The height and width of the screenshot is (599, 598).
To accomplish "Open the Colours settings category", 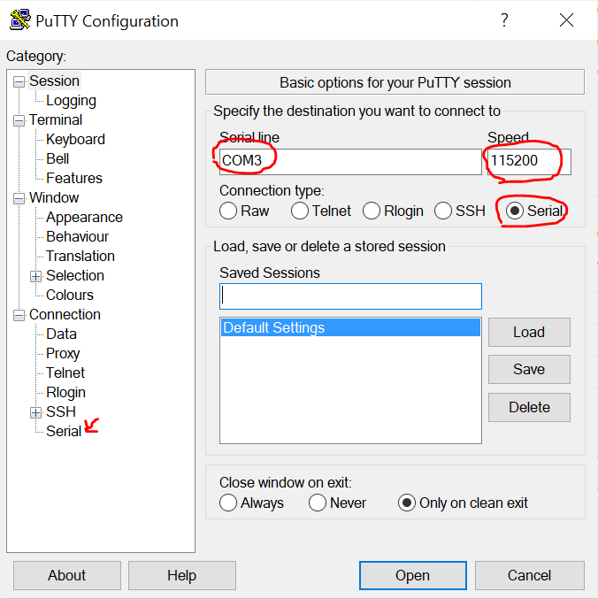I will pos(70,295).
